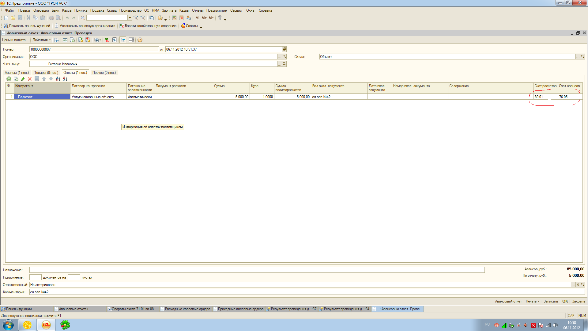
Task: Switch to the Товары tab
Action: (x=46, y=73)
